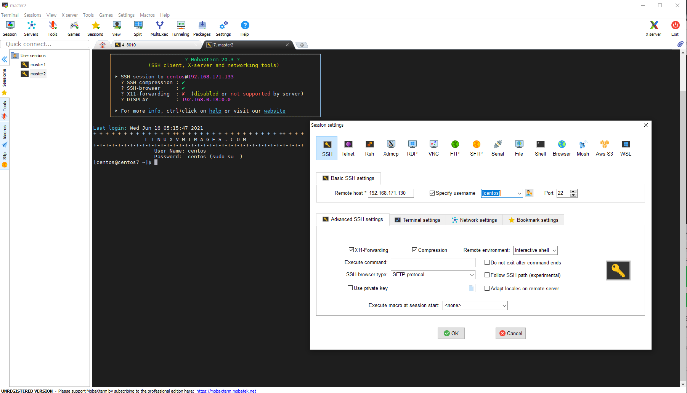The height and width of the screenshot is (393, 687).
Task: Switch to Terminal settings tab
Action: (x=418, y=220)
